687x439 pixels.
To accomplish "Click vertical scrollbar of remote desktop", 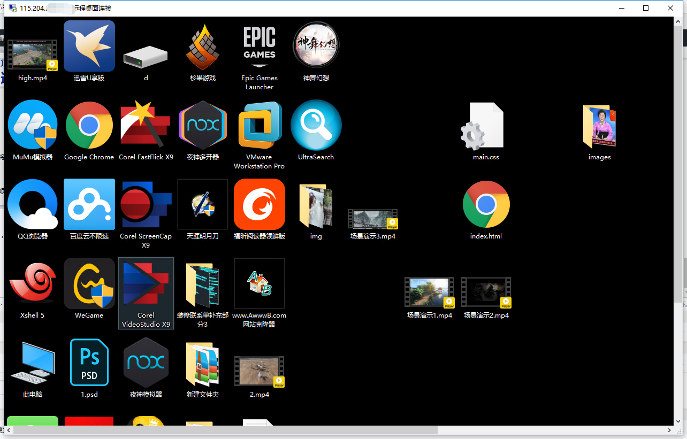I will tap(678, 163).
